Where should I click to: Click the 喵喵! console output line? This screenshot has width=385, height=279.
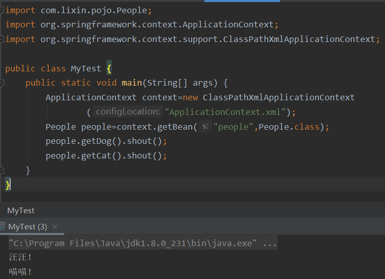coord(20,271)
